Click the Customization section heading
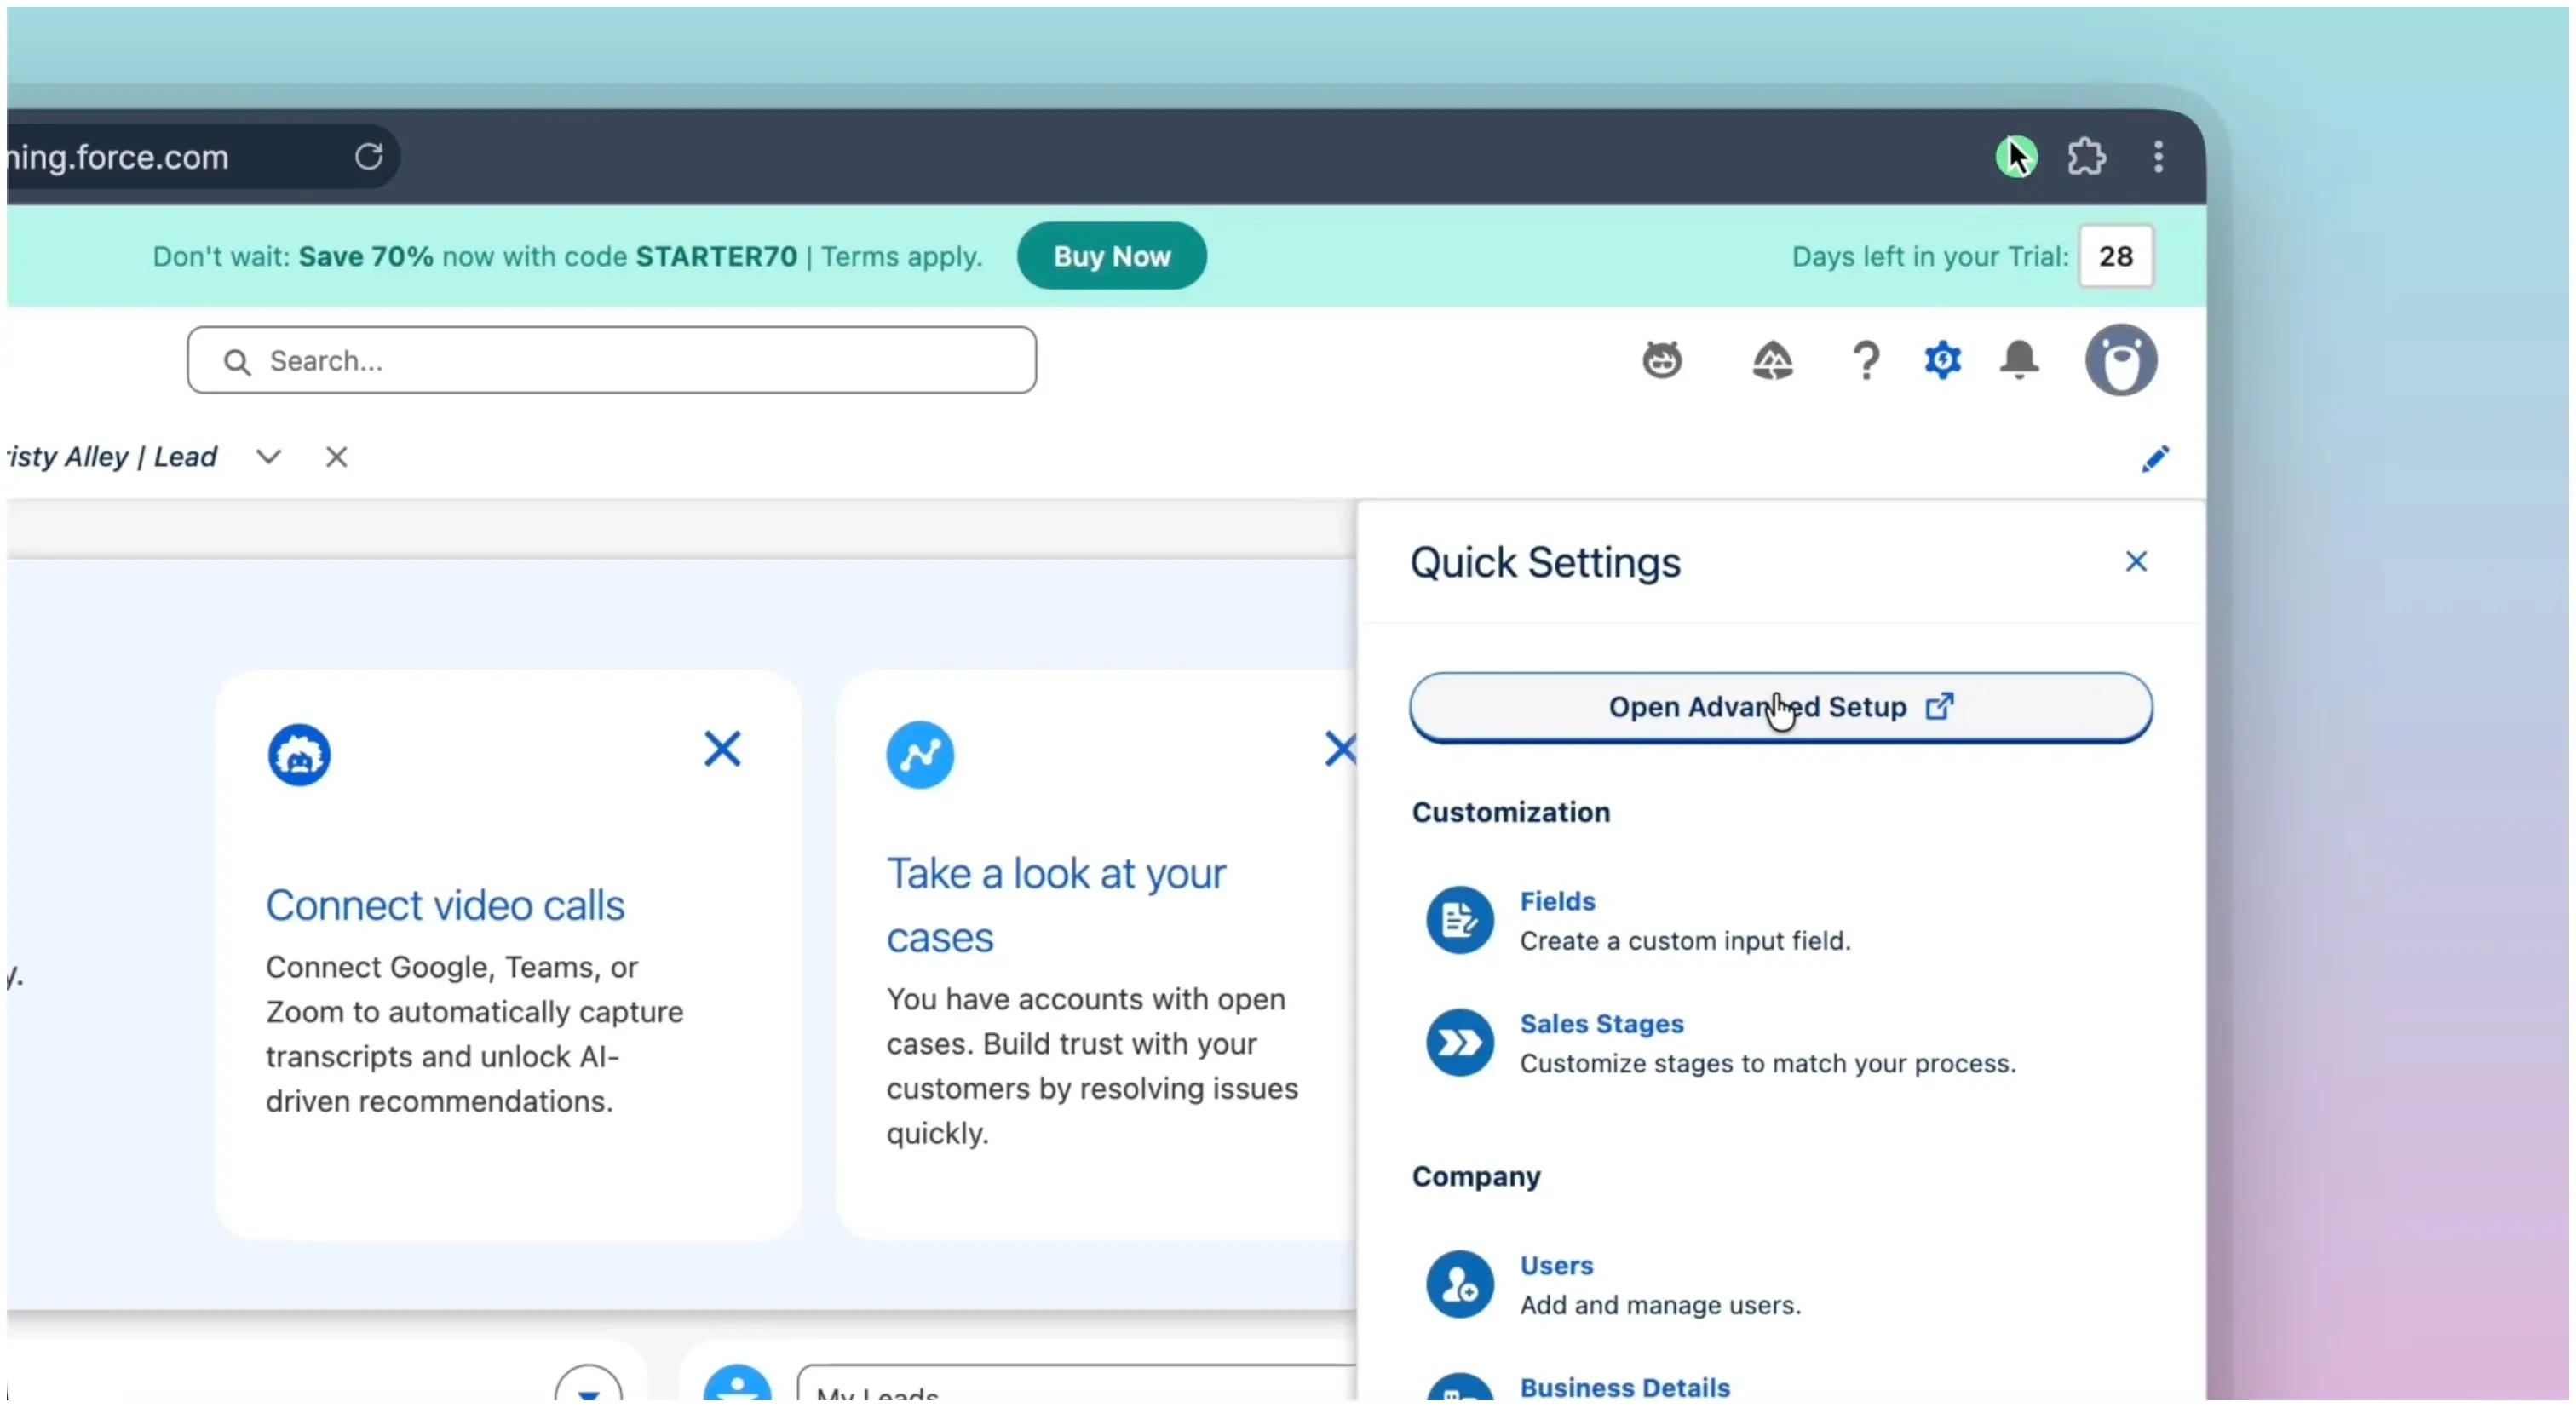This screenshot has height=1408, width=2576. (x=1510, y=812)
